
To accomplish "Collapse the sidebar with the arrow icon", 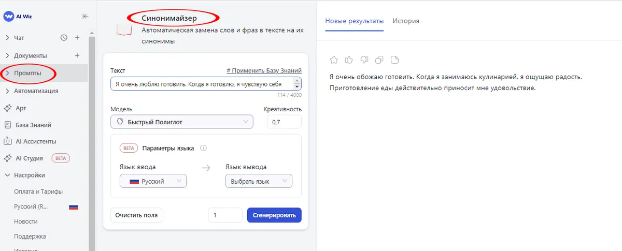I will (86, 16).
